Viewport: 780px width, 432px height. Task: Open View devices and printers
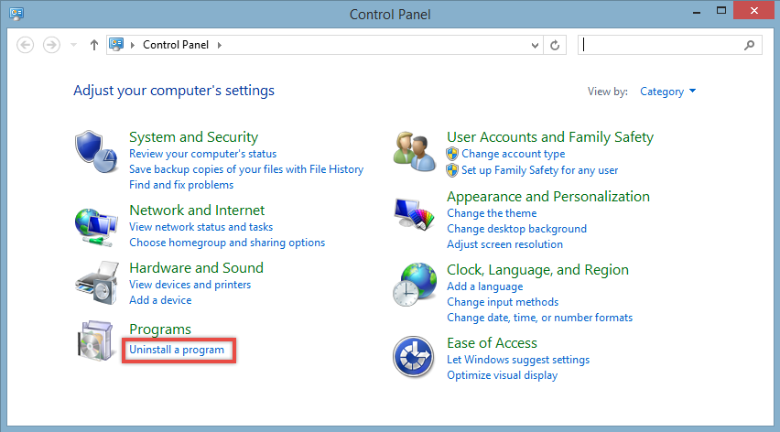coord(190,285)
